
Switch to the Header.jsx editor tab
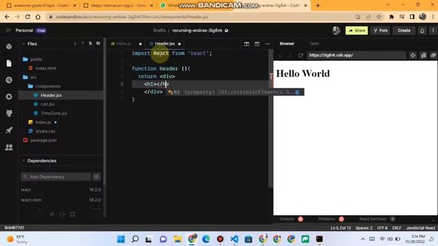coord(165,44)
